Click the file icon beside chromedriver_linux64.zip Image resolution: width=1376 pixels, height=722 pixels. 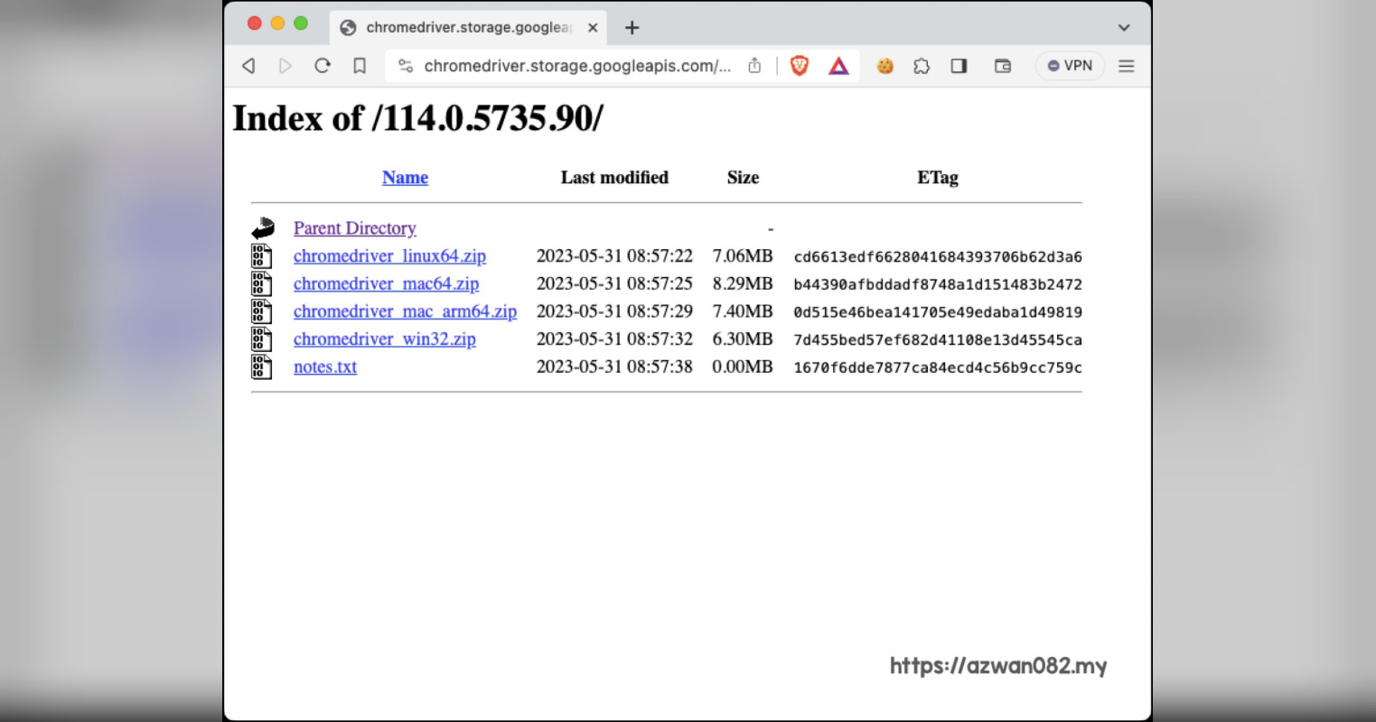261,256
